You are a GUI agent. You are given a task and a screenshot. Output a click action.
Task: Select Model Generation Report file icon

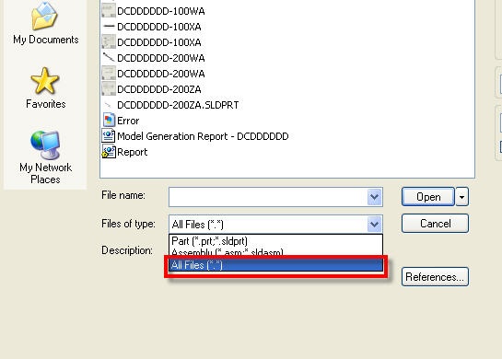[108, 136]
